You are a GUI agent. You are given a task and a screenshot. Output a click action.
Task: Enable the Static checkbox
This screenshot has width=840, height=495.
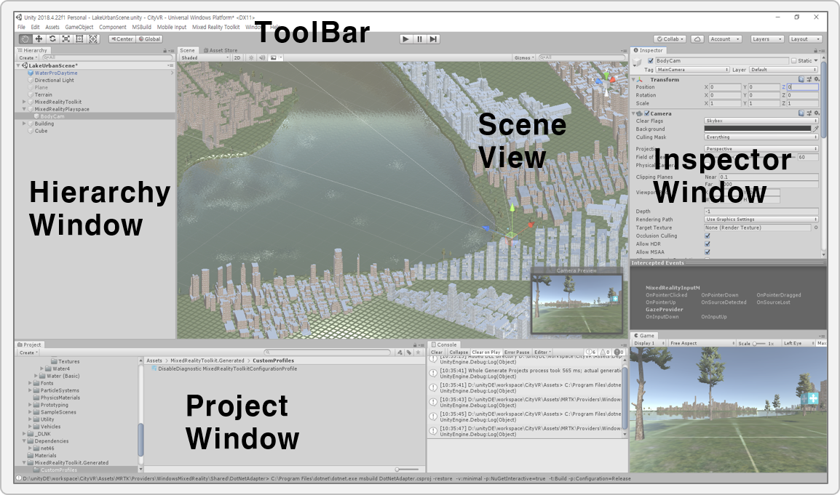click(x=794, y=61)
